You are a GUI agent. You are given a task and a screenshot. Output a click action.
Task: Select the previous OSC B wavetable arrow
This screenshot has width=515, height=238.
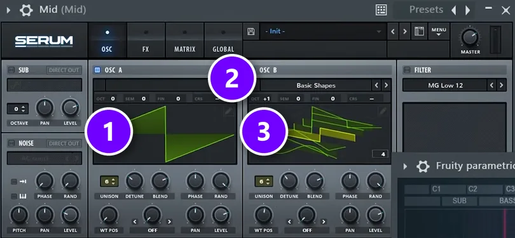tap(376, 86)
